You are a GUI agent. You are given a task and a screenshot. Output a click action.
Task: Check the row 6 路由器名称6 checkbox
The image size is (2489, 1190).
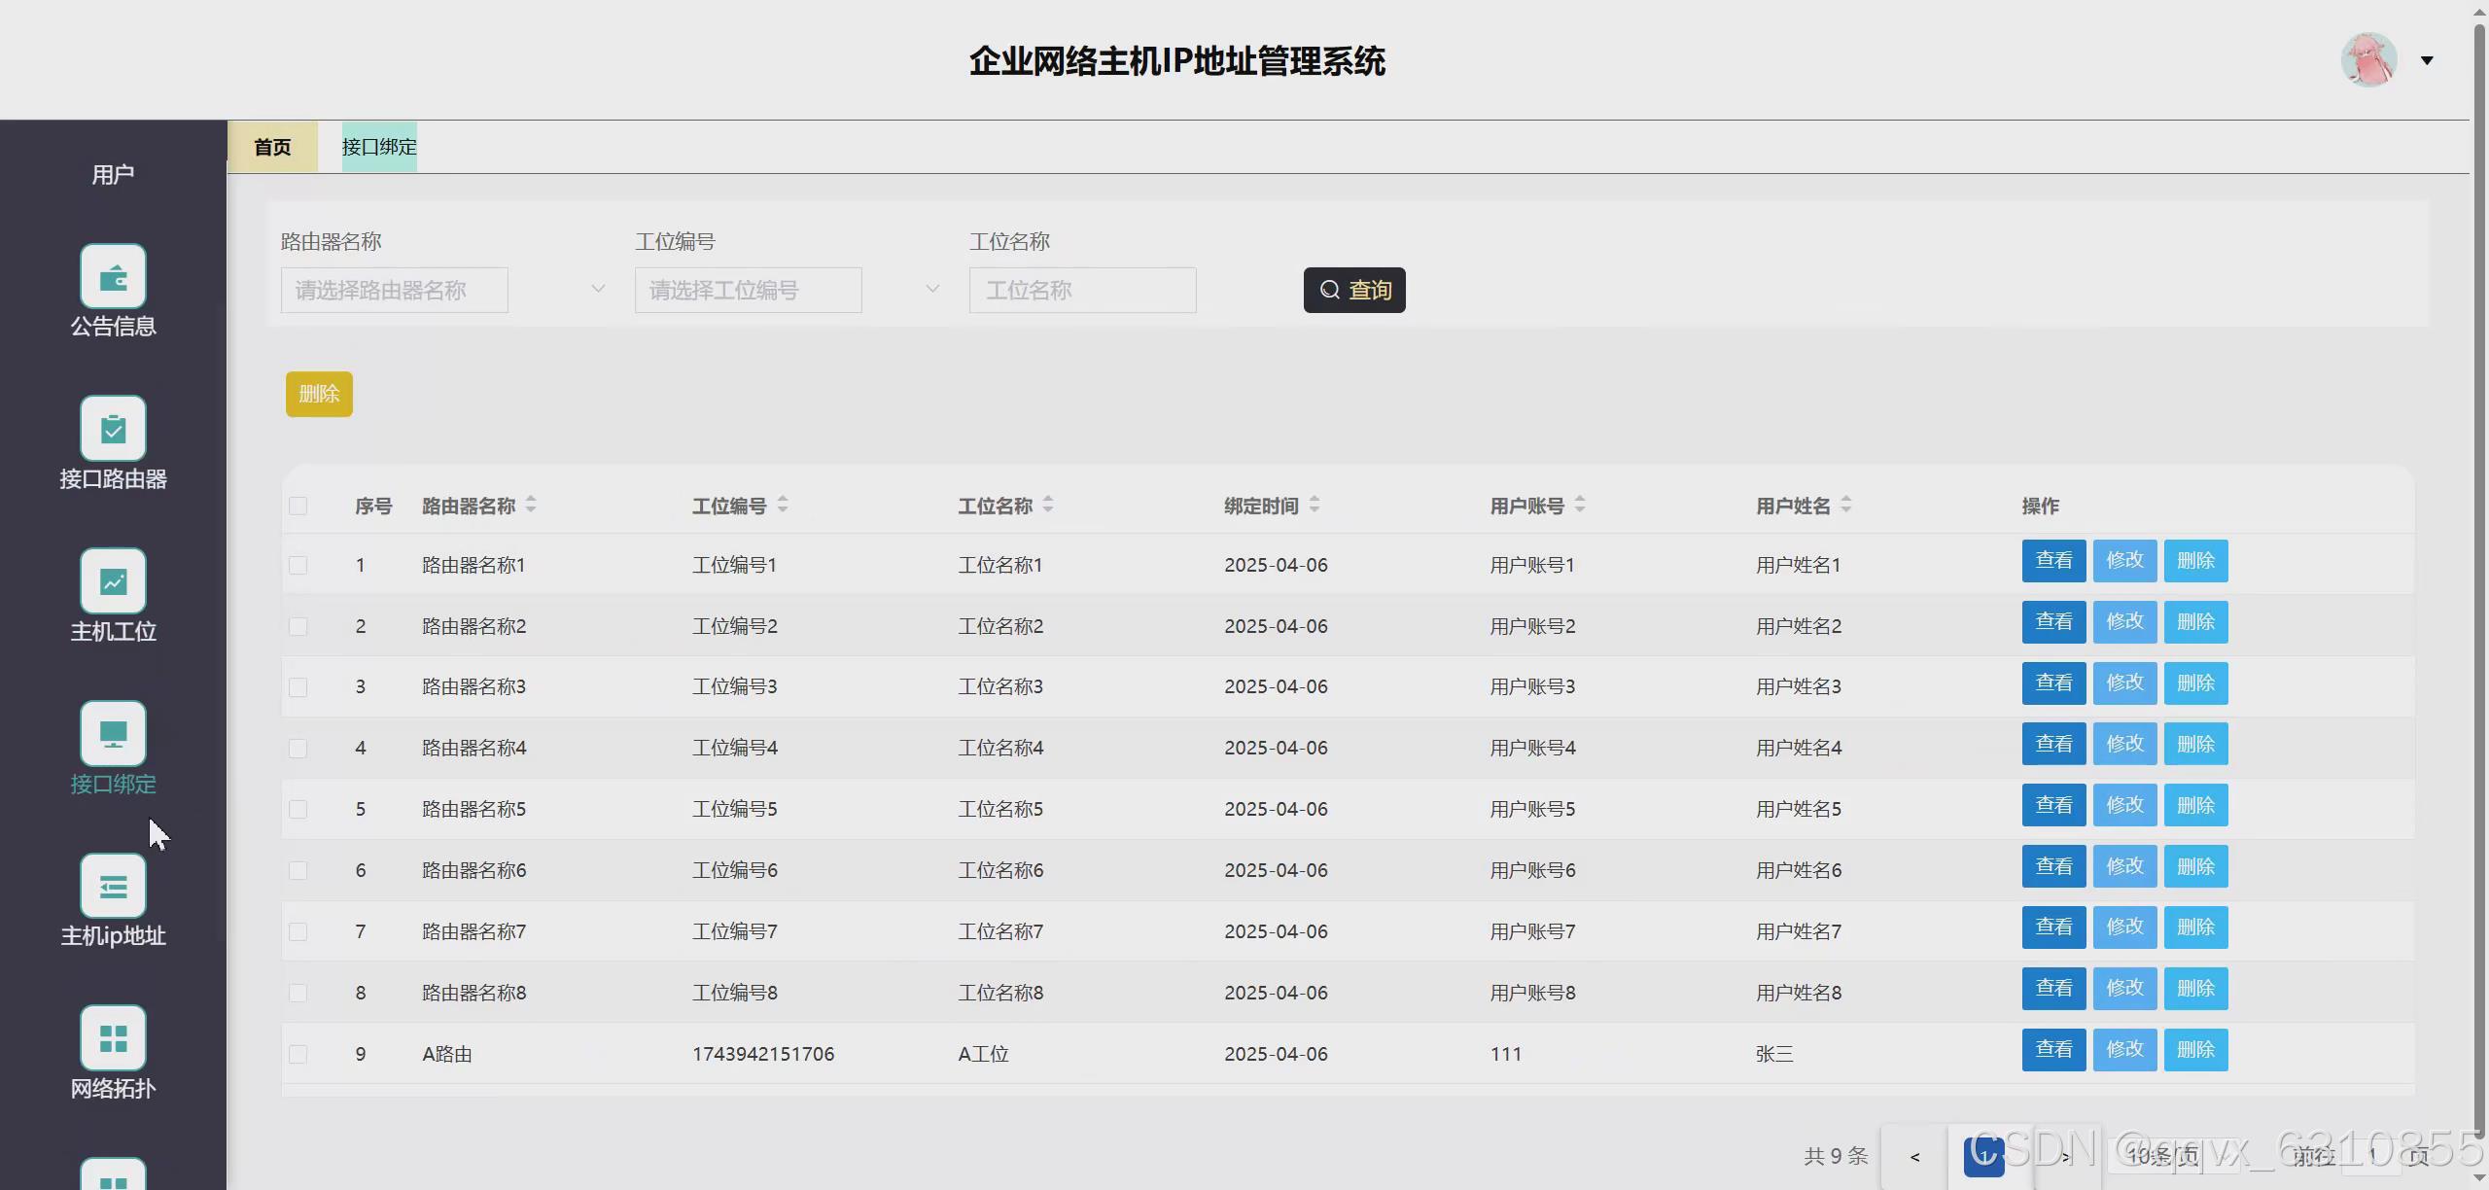pyautogui.click(x=298, y=870)
